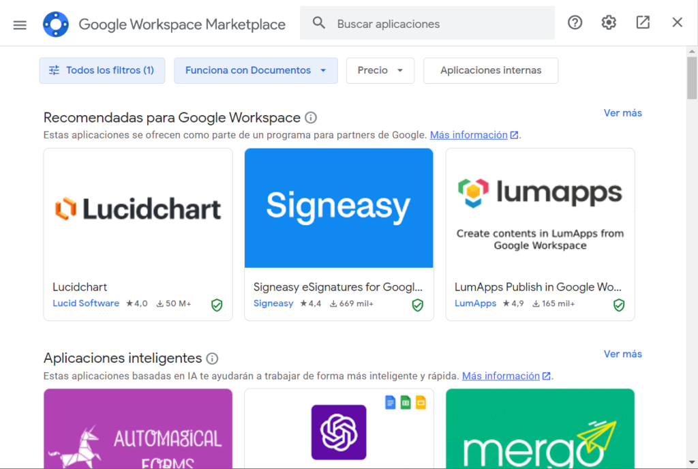Open Más información link under Recomendadas
The height and width of the screenshot is (469, 698).
pos(469,135)
